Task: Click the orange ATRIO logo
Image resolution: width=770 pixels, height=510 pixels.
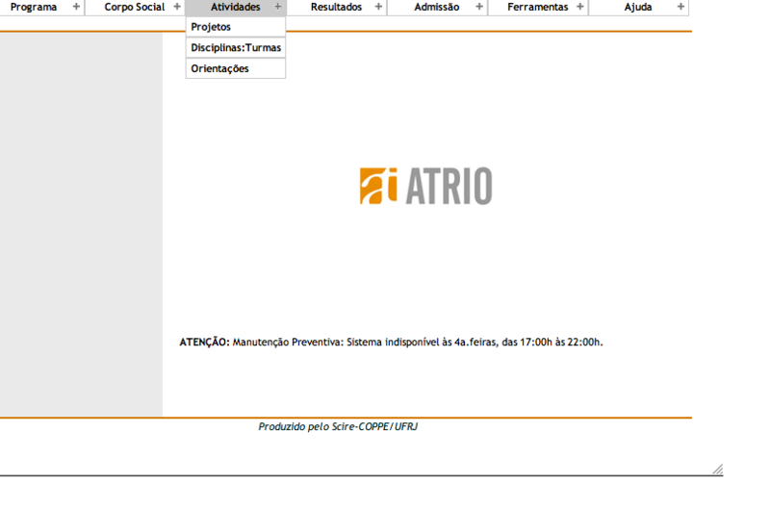Action: pyautogui.click(x=425, y=186)
